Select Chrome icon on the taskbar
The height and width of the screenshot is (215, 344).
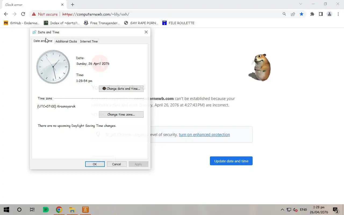click(59, 210)
